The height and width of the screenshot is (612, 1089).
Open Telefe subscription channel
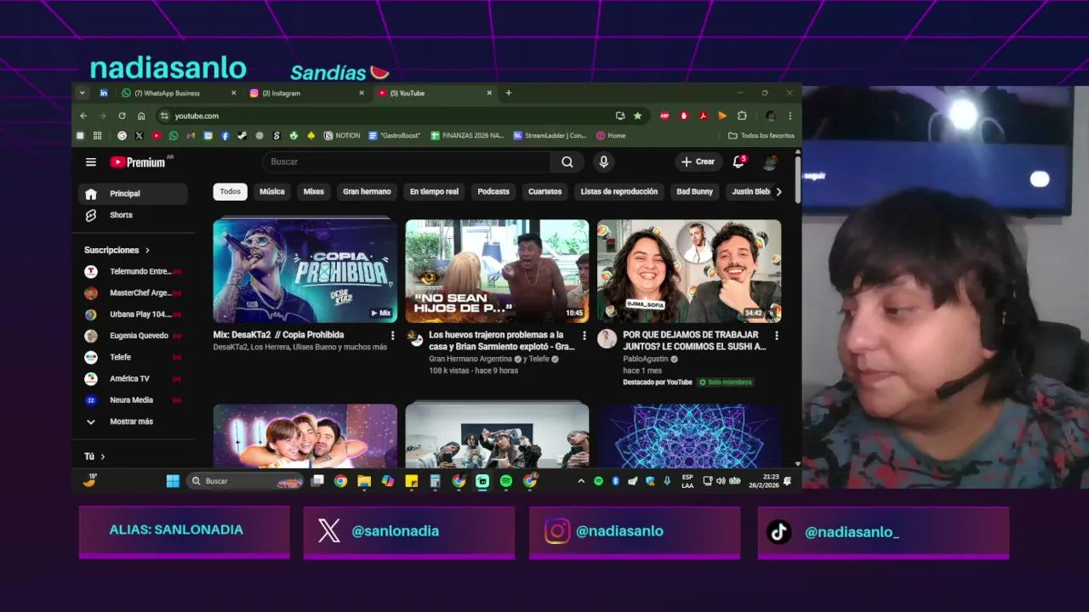coord(133,357)
